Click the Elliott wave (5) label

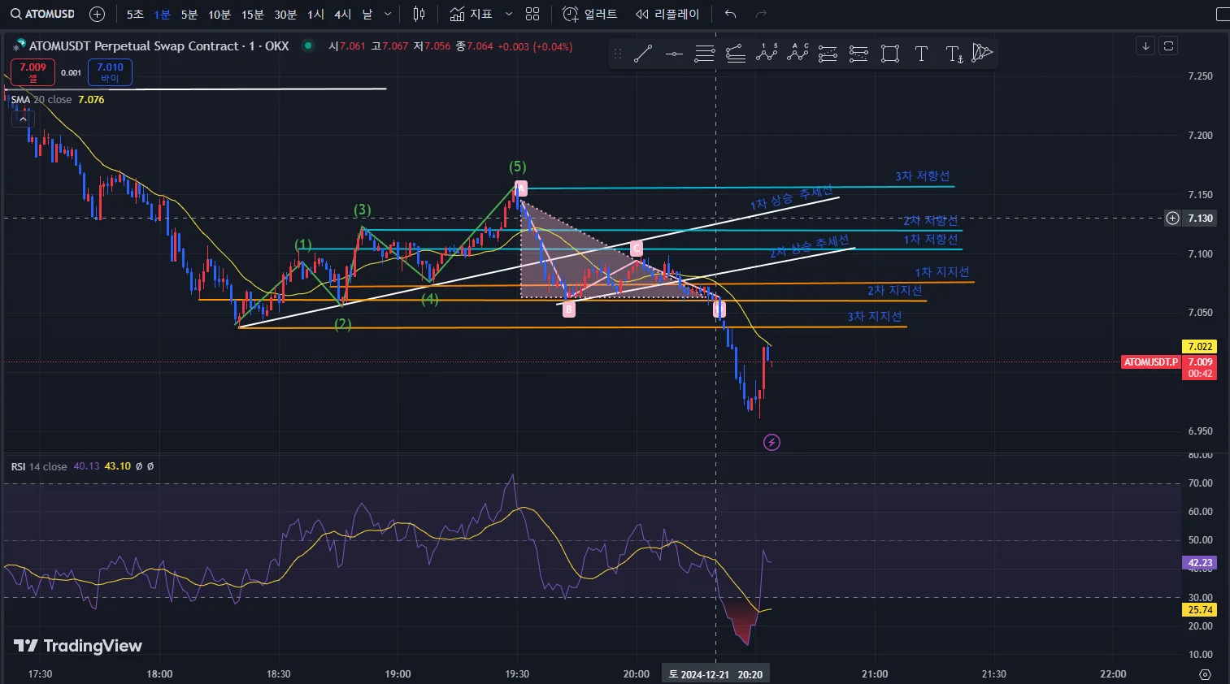coord(518,167)
